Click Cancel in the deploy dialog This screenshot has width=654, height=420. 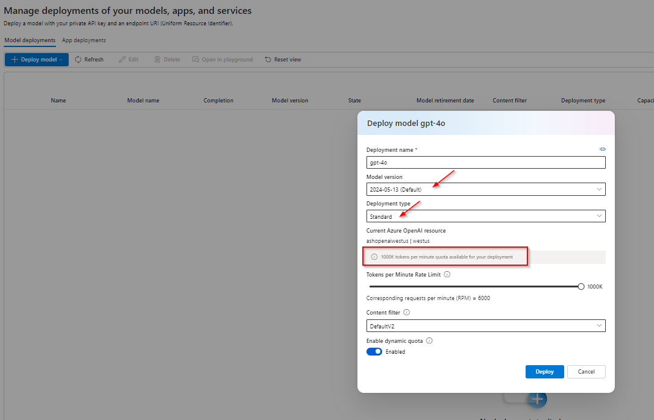coord(586,372)
